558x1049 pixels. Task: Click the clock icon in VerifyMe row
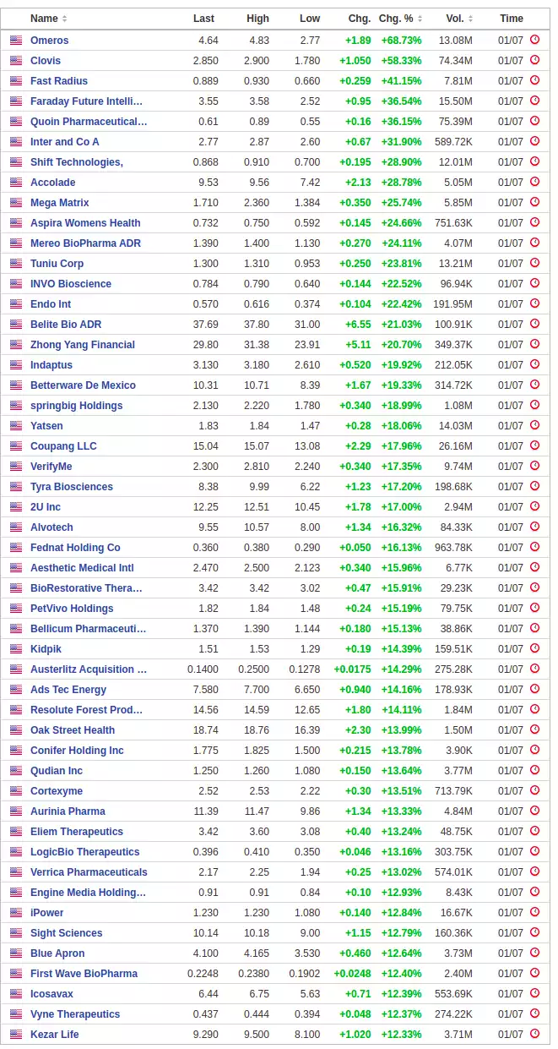(534, 466)
